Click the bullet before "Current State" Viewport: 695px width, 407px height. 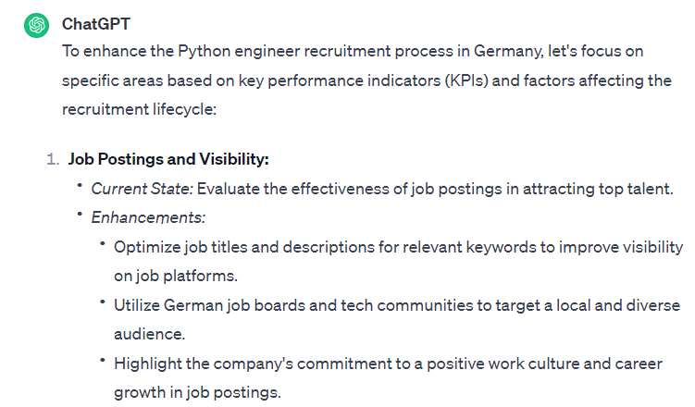81,188
